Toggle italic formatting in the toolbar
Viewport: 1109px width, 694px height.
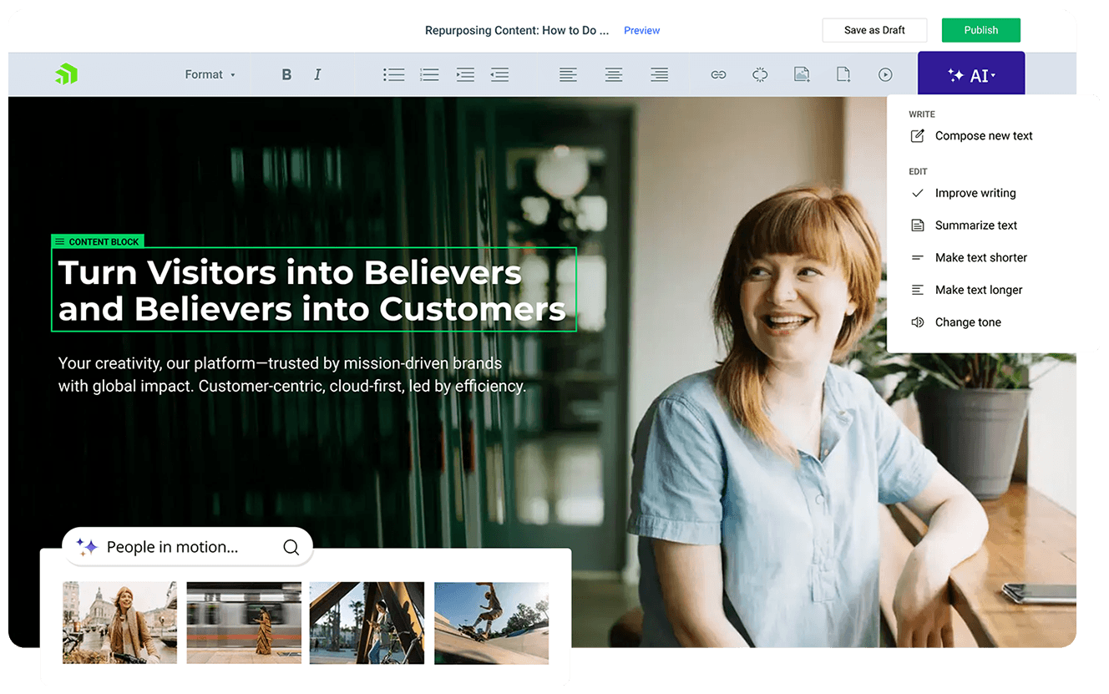317,75
